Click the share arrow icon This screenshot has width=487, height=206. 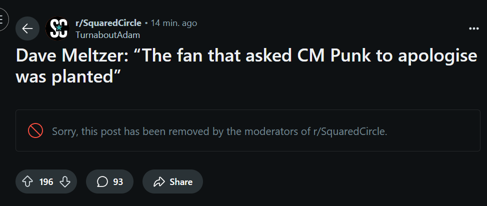pos(159,181)
